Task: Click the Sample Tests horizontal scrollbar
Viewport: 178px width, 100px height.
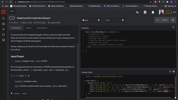Action: [x=128, y=97]
